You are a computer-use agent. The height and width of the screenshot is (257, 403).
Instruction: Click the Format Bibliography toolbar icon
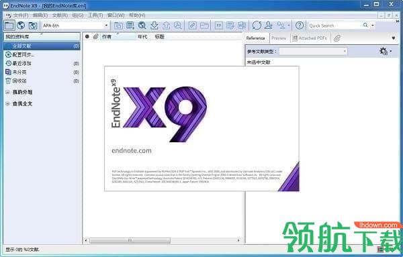point(230,25)
